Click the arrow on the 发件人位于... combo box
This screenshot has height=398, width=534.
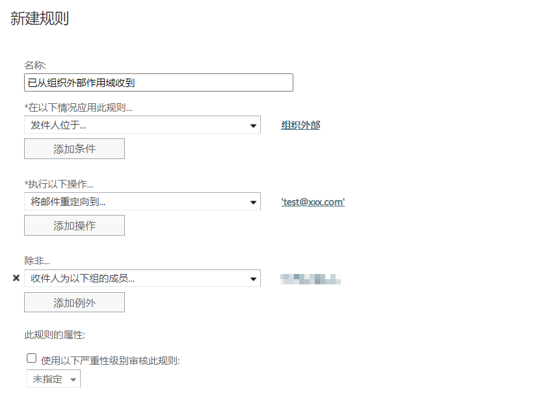[253, 126]
